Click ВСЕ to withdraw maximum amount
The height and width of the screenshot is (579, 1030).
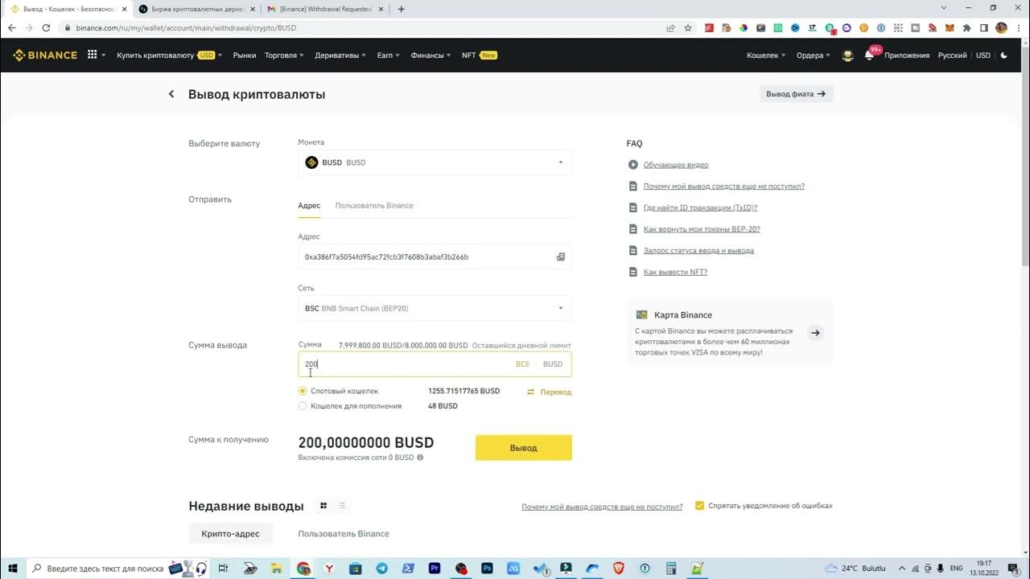522,364
